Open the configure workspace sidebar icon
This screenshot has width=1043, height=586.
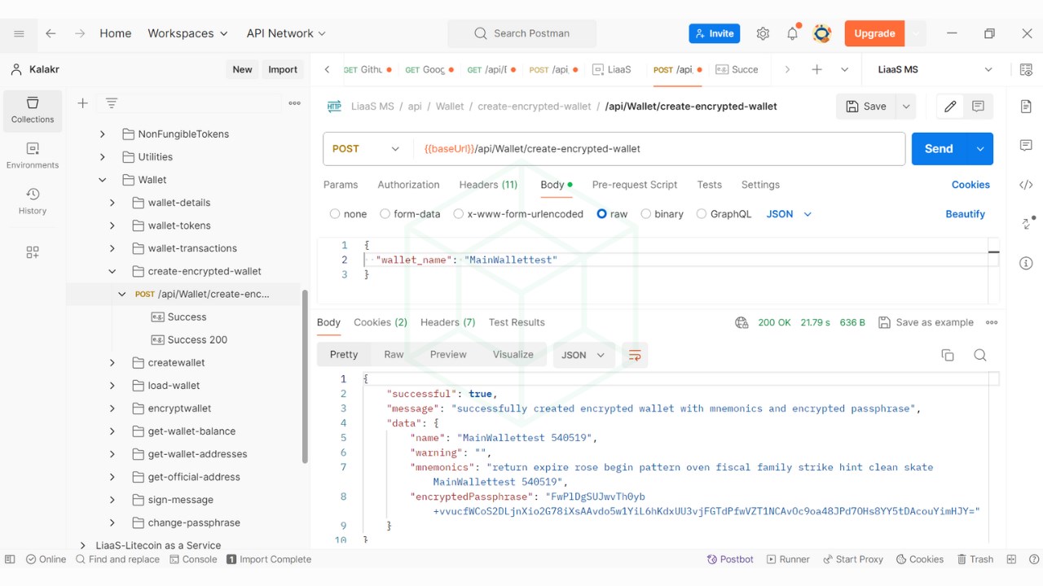coord(33,252)
